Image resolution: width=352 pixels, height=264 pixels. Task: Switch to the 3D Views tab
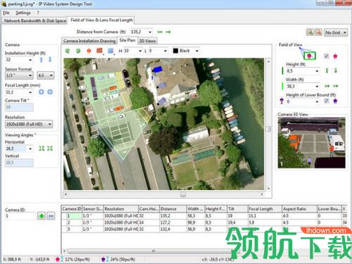[148, 41]
